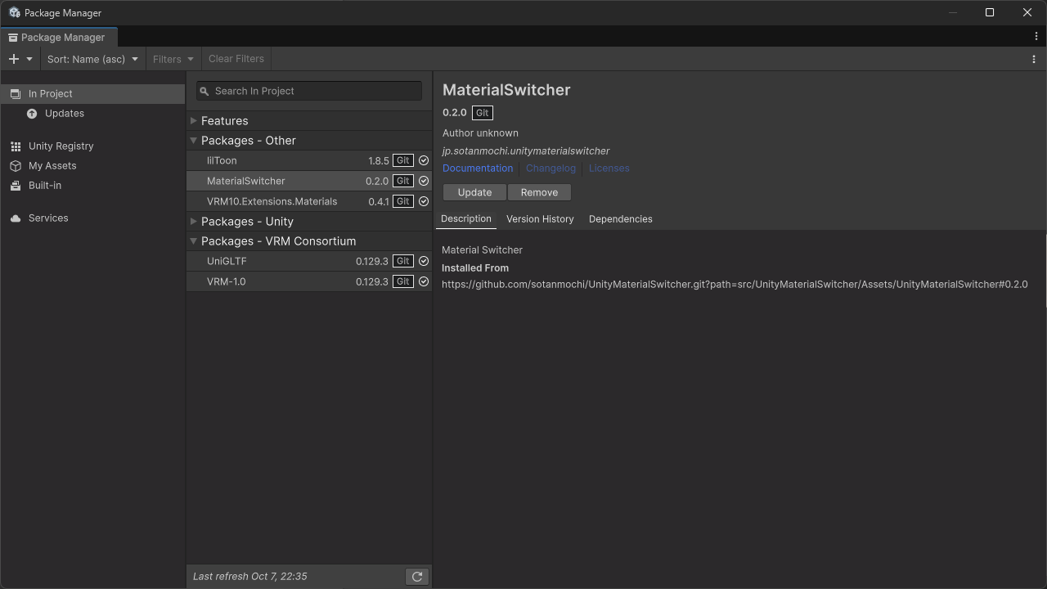This screenshot has height=589, width=1047.
Task: Collapse Packages - VRM Consortium group
Action: [194, 241]
